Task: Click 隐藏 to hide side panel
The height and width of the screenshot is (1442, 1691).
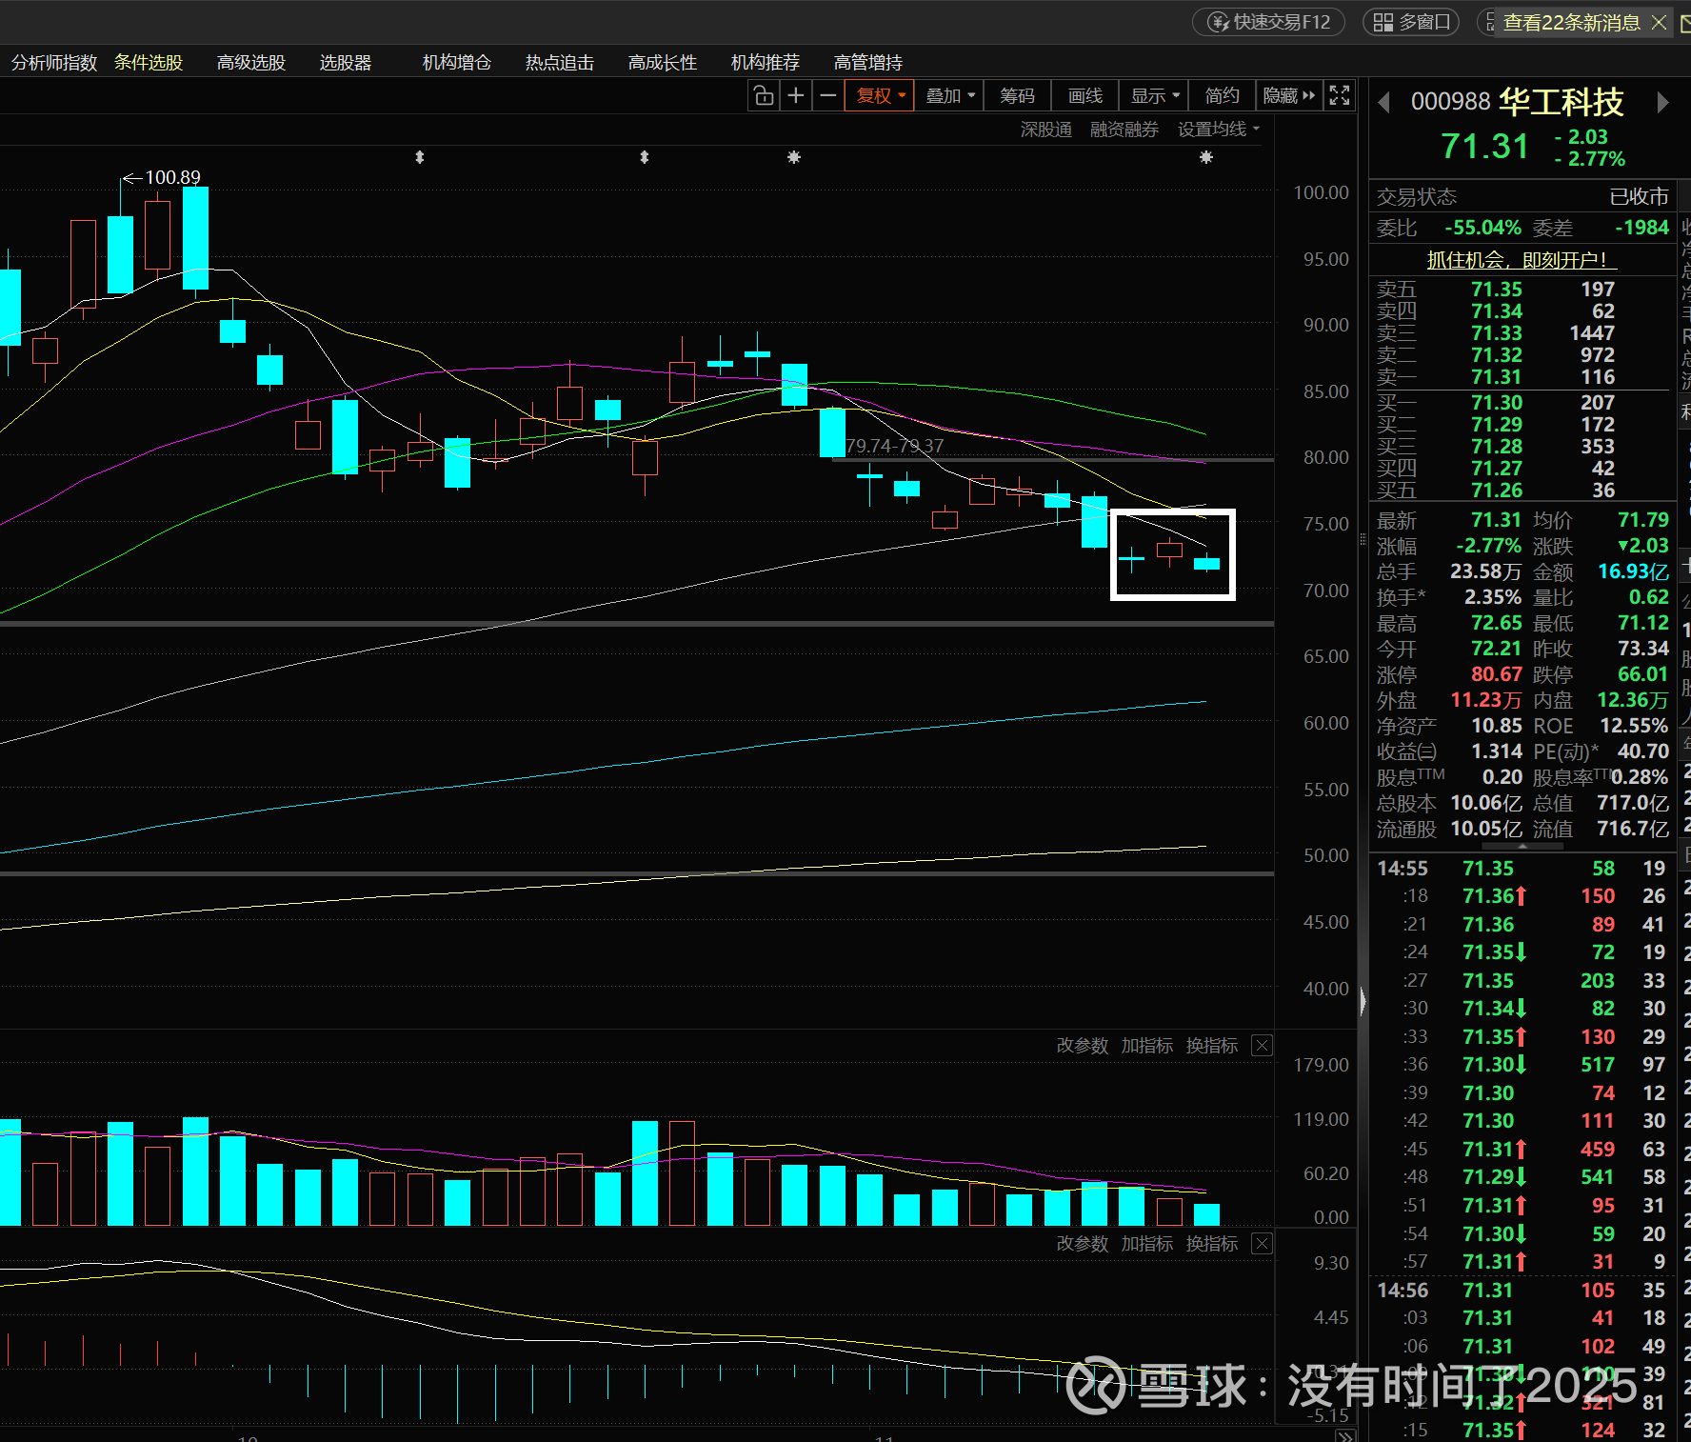Action: point(1288,95)
